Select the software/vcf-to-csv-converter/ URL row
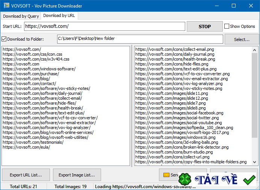Image resolution: width=260 pixels, height=190 pixels. (50, 118)
